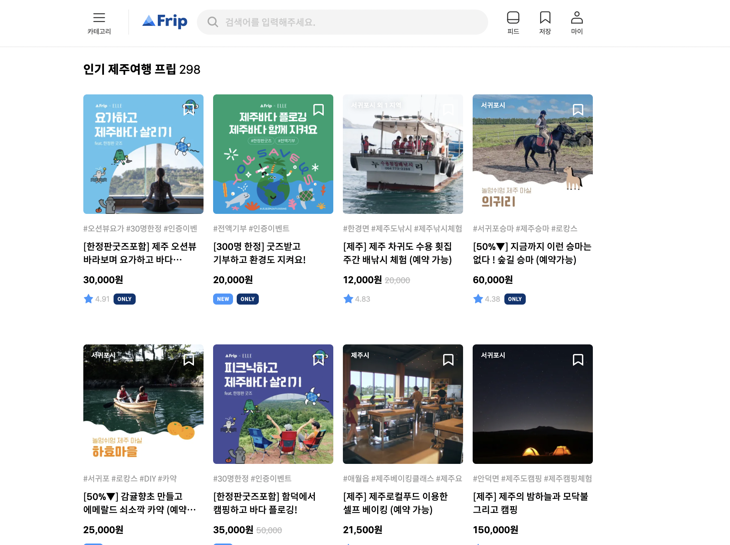Viewport: 730px width, 545px height.
Task: Bookmark the self baking class card
Action: coord(448,360)
